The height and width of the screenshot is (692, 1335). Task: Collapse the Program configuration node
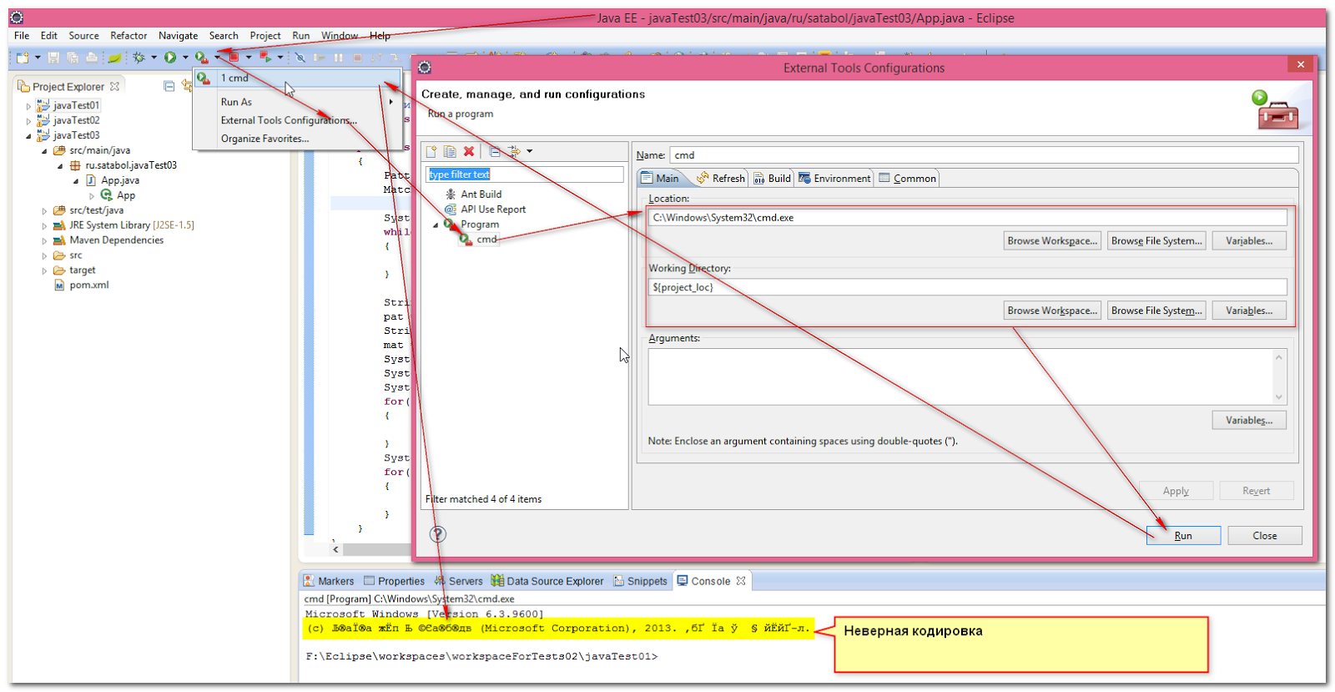436,225
